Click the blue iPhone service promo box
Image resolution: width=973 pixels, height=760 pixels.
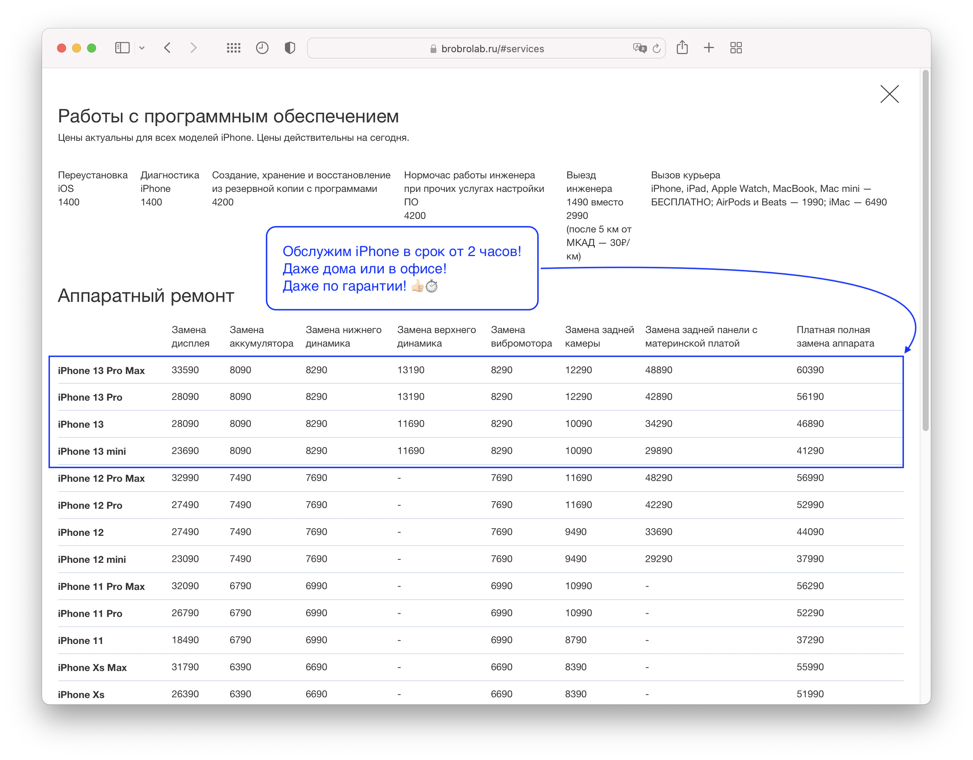(x=402, y=268)
